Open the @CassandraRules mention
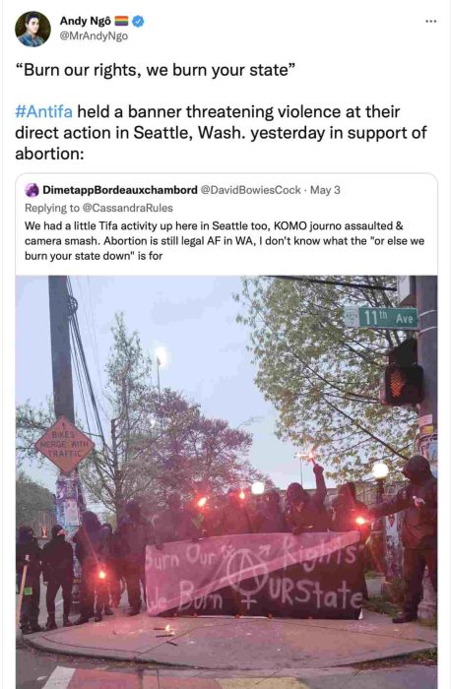451x689 pixels. coord(127,208)
